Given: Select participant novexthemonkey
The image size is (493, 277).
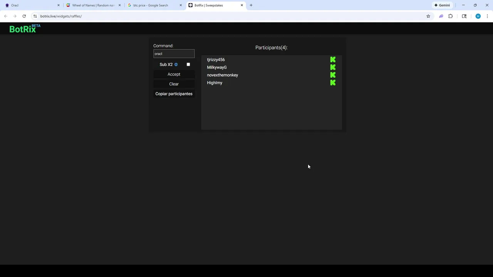Looking at the screenshot, I should (223, 75).
